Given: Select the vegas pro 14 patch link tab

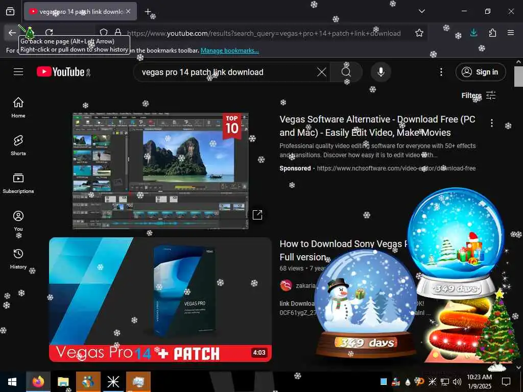Looking at the screenshot, I should tap(80, 11).
